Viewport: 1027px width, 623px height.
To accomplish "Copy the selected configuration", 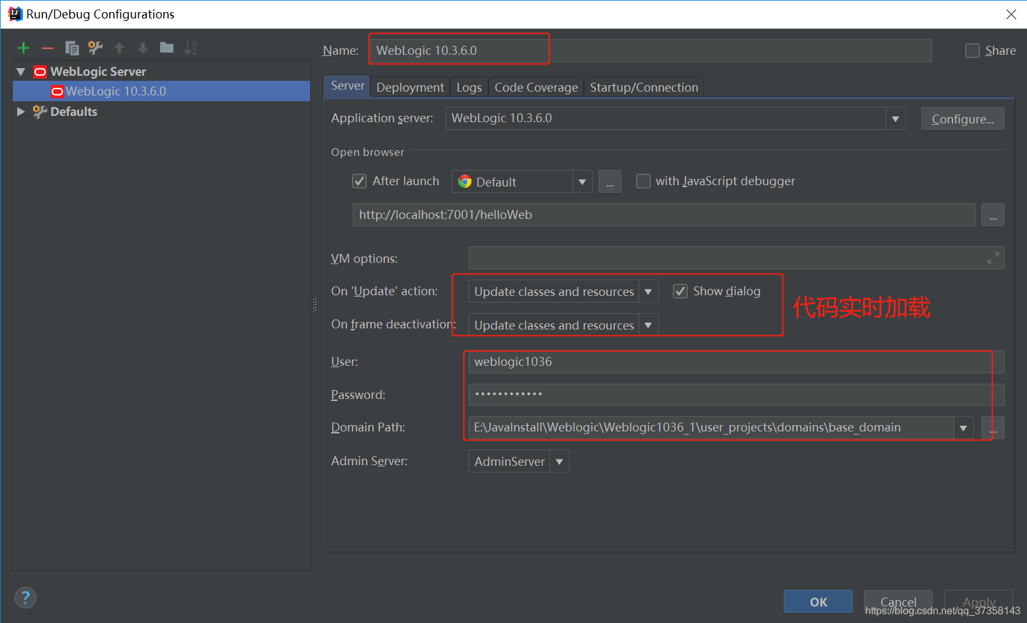I will [x=72, y=48].
